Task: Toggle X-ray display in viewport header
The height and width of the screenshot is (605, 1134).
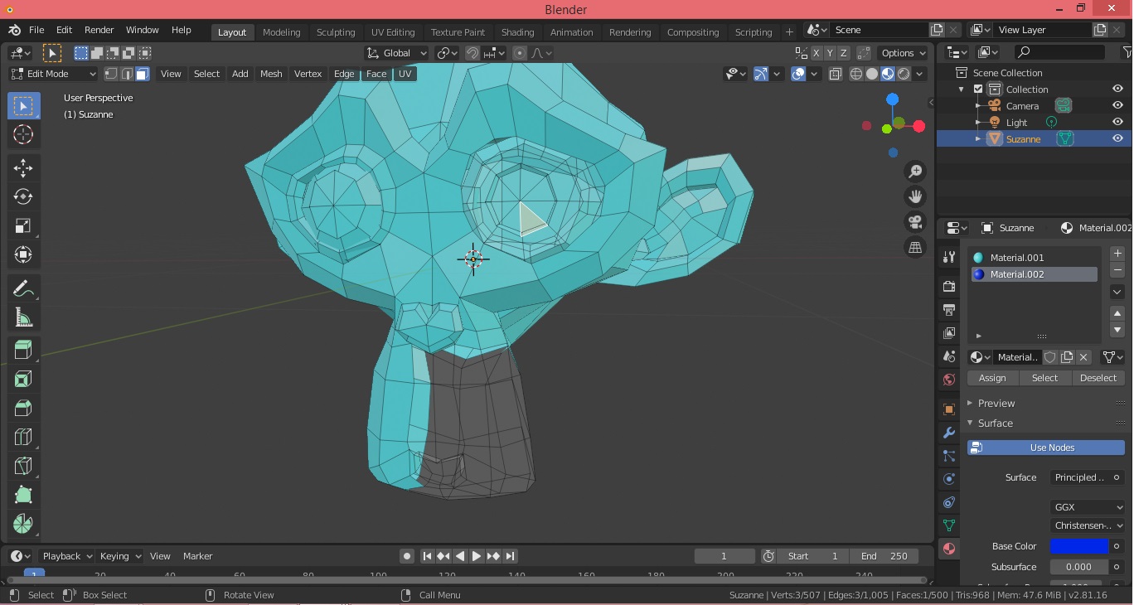Action: [835, 74]
